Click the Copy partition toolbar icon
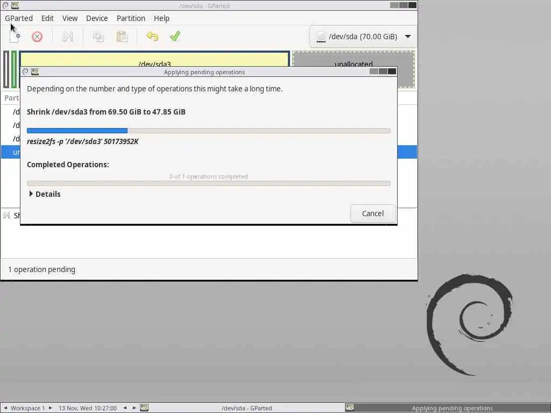 coord(98,37)
